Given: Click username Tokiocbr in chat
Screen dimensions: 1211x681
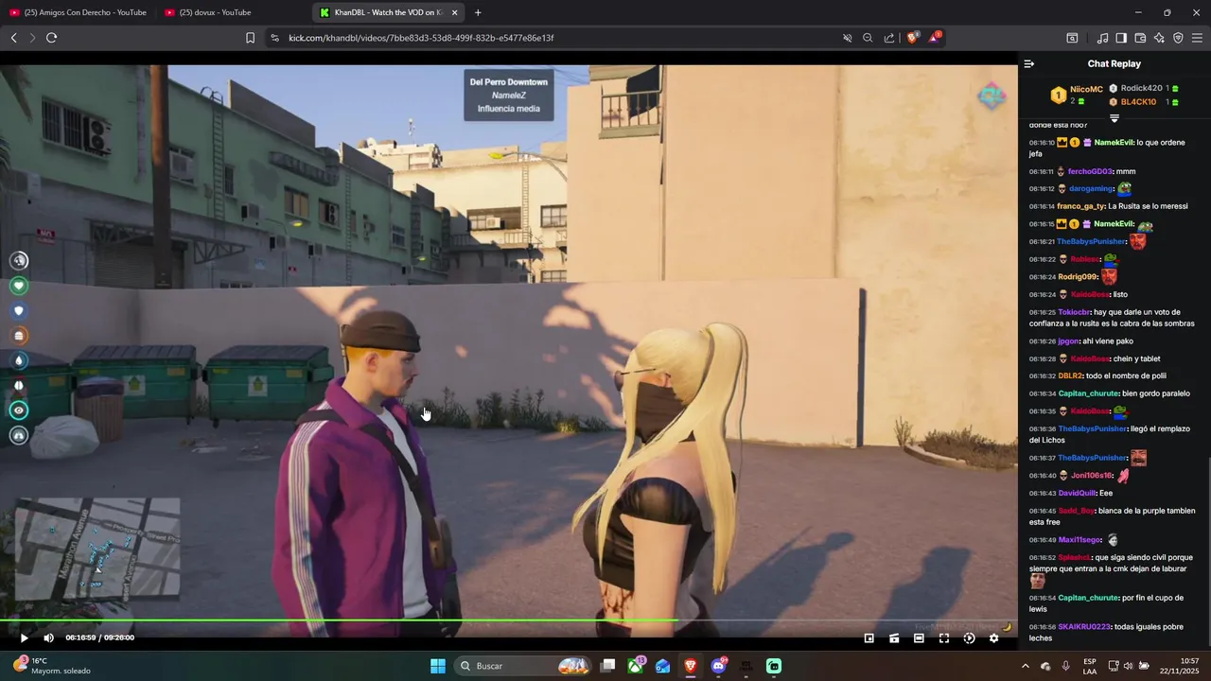Looking at the screenshot, I should pos(1074,312).
